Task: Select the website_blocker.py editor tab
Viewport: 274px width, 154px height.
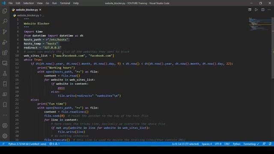Action: (27, 10)
